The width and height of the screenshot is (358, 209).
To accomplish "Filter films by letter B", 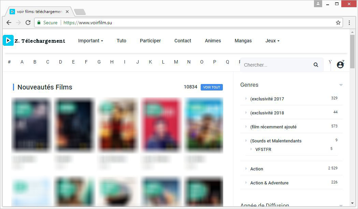I will point(35,62).
